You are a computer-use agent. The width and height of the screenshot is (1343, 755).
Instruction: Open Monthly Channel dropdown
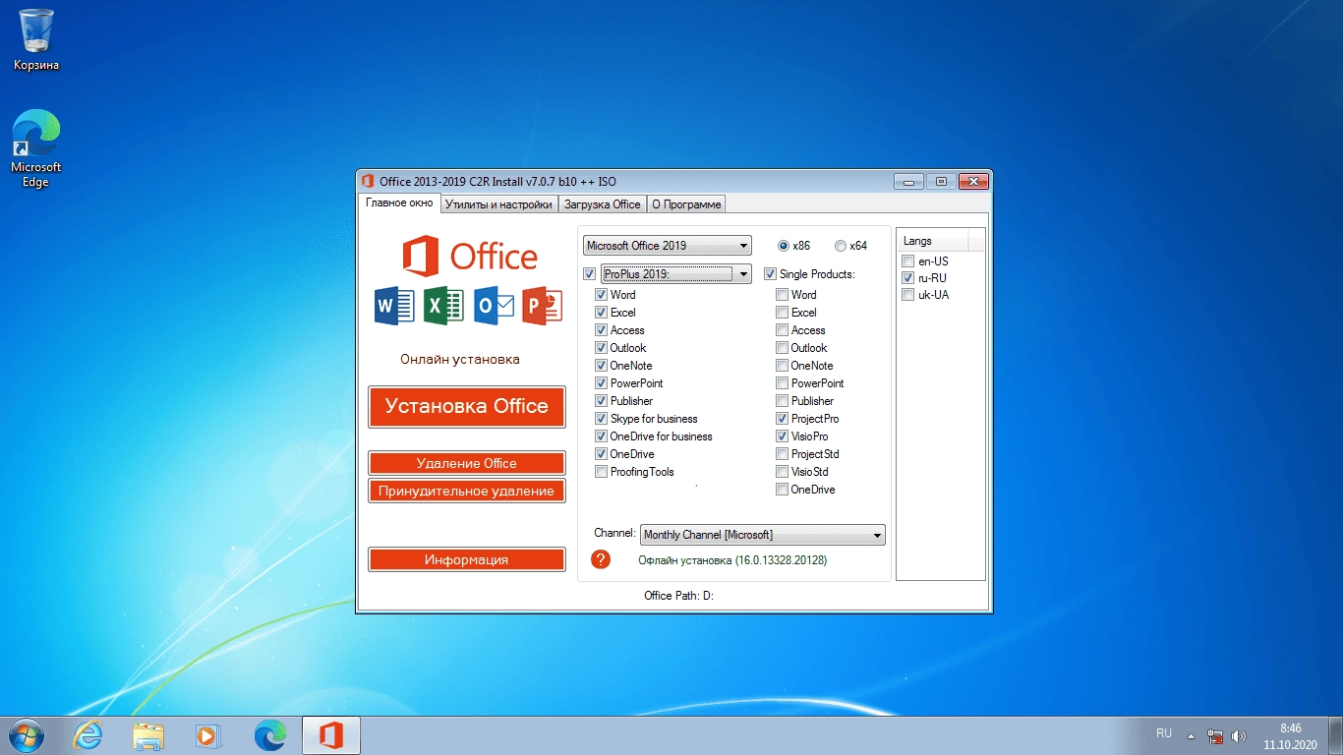[763, 535]
